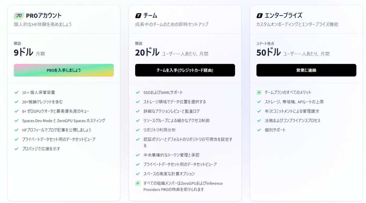Select the PROアカウント plan title
This screenshot has width=366, height=203.
[x=44, y=16]
